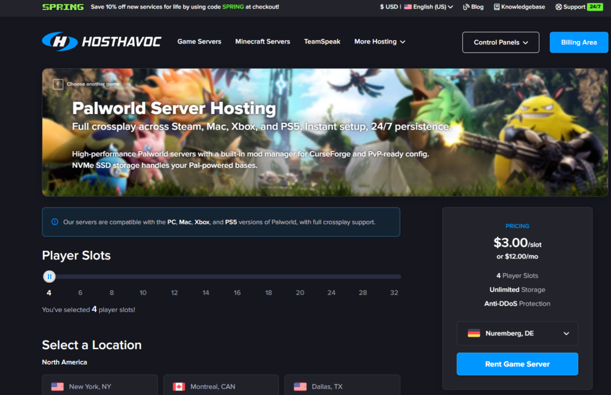Click the $3.00/slot price text
The width and height of the screenshot is (611, 395).
[x=517, y=243]
